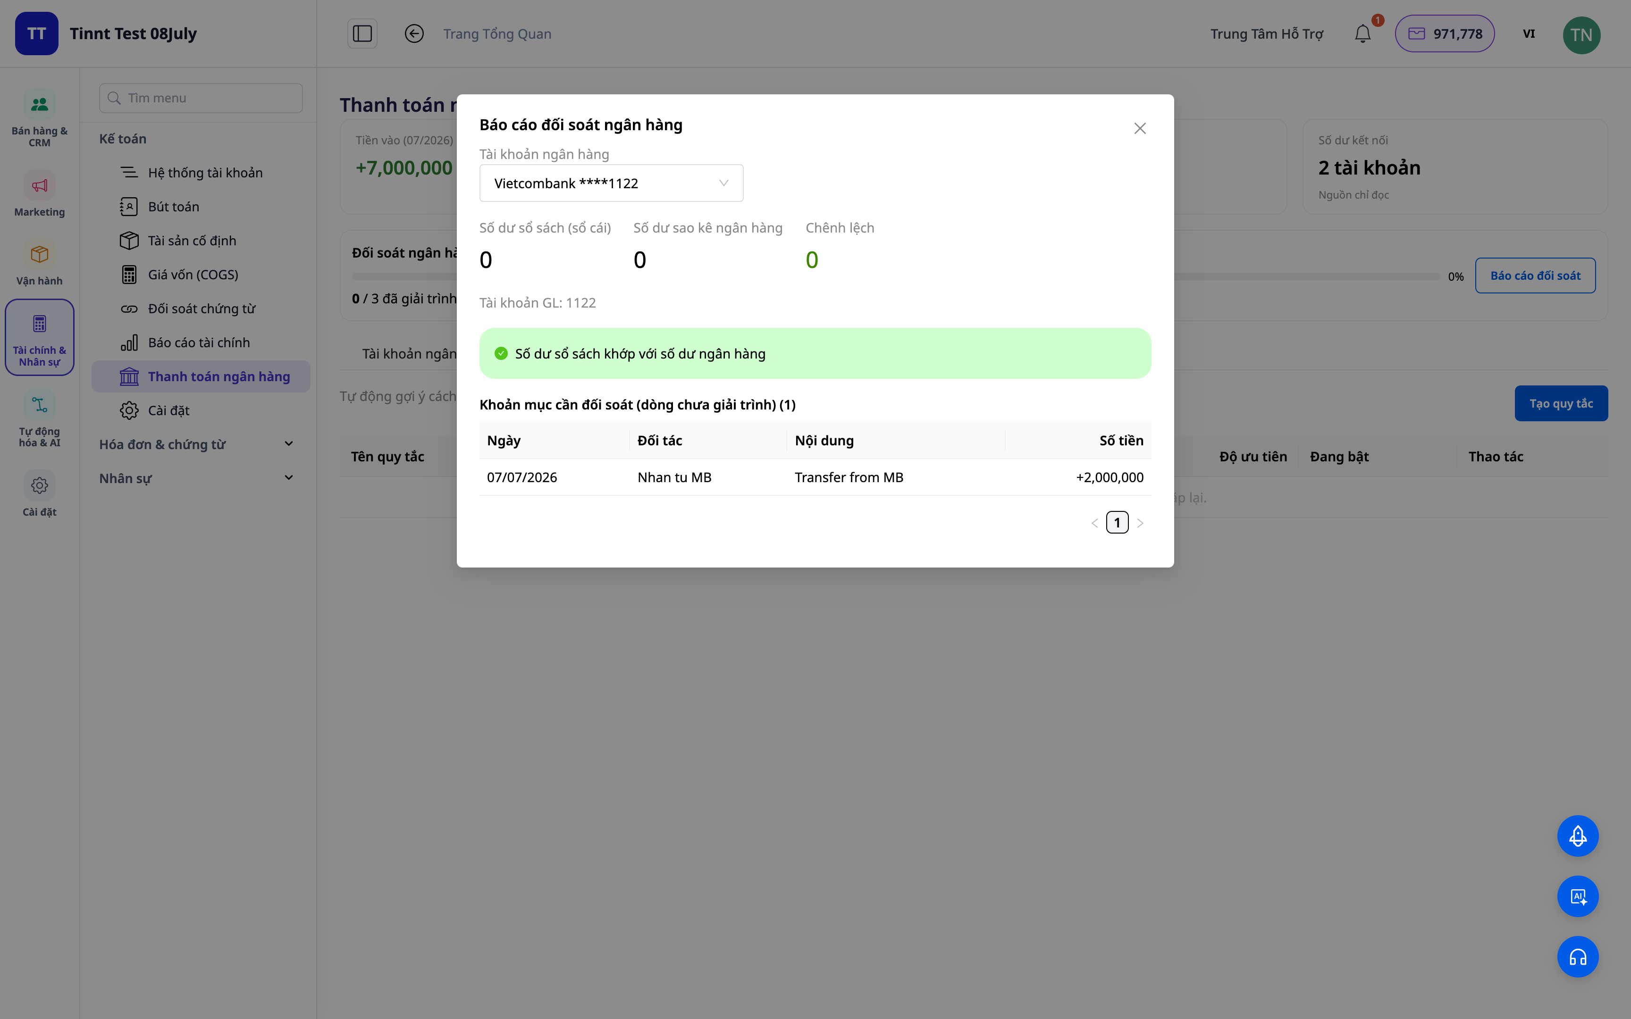
Task: Open the headset support floating button
Action: [1577, 957]
